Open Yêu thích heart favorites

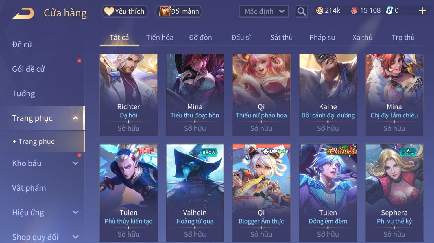click(125, 11)
